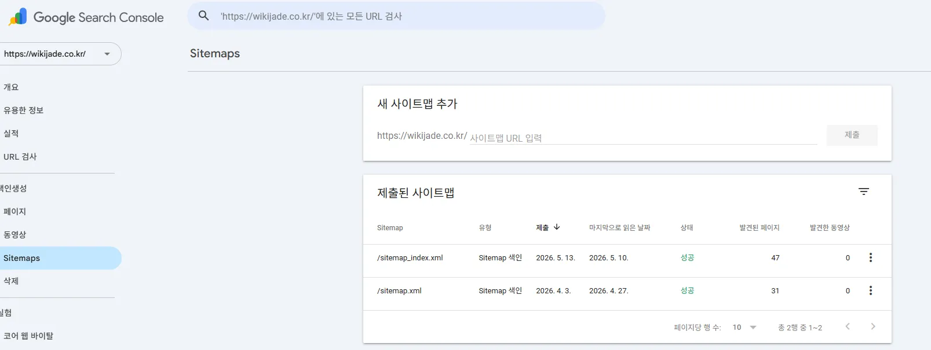The image size is (931, 350).
Task: Click the 색인생성 section heading in sidebar
Action: click(13, 188)
